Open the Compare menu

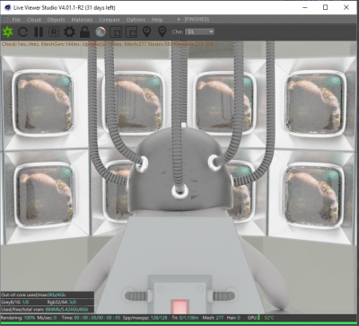109,20
